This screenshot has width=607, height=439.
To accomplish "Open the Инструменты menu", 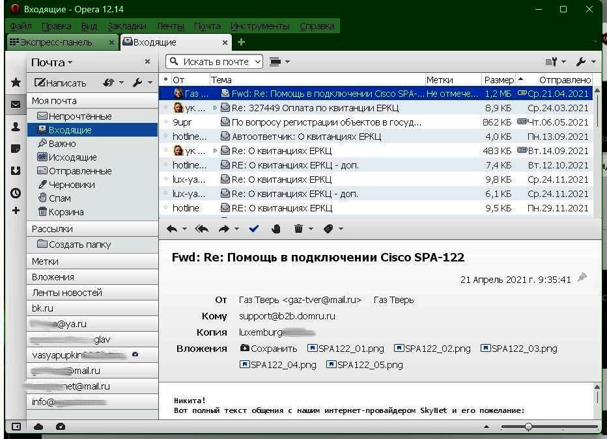I will point(260,26).
